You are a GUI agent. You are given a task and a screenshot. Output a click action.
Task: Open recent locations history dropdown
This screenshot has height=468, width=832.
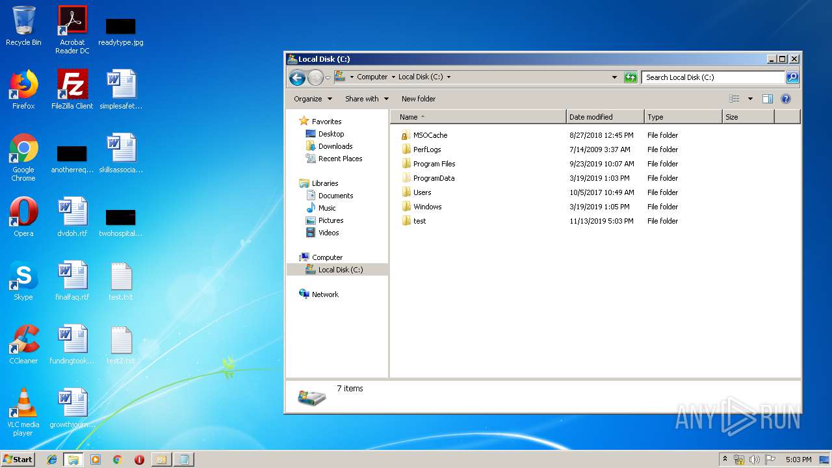[328, 77]
